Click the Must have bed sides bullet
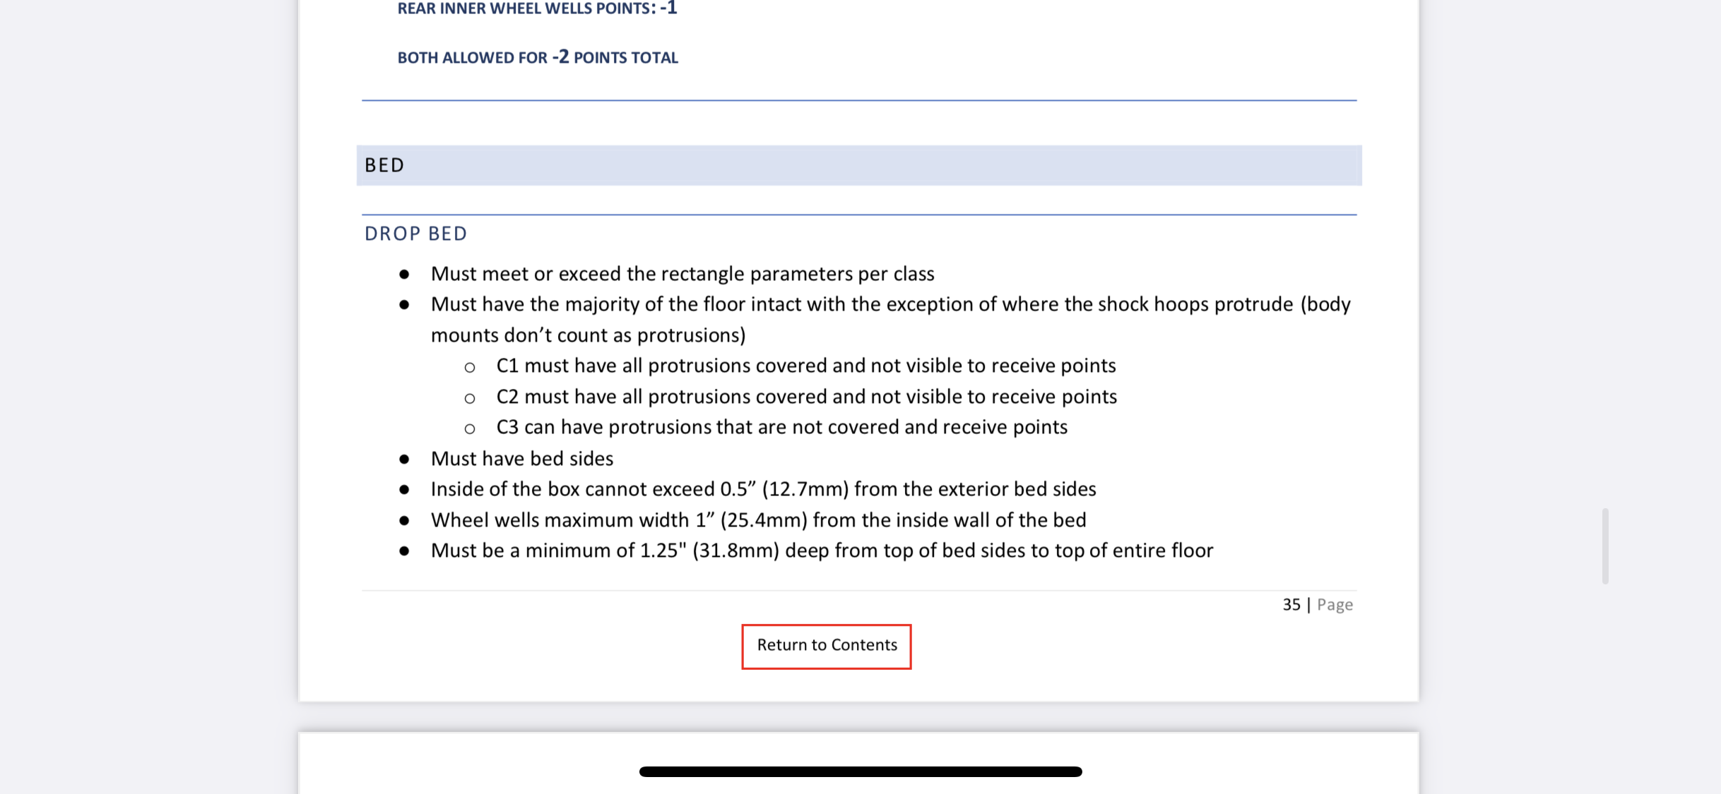 pyautogui.click(x=522, y=459)
